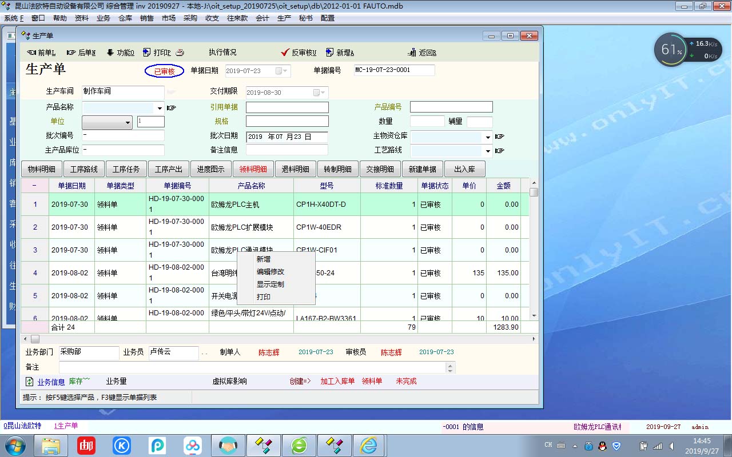The image size is (732, 457).
Task: Click the 出入库 button
Action: tap(464, 169)
